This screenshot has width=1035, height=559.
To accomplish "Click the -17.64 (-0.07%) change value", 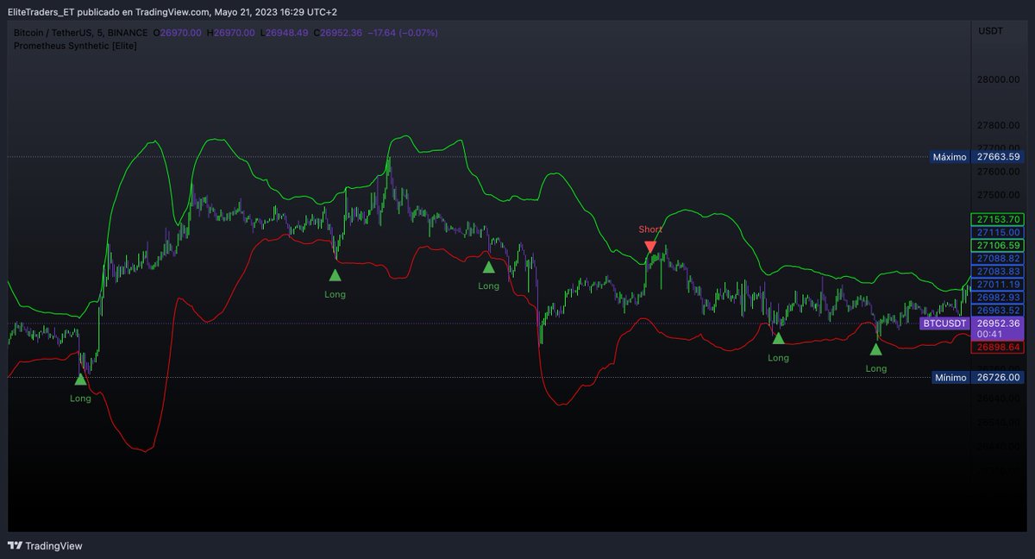I will pos(403,33).
